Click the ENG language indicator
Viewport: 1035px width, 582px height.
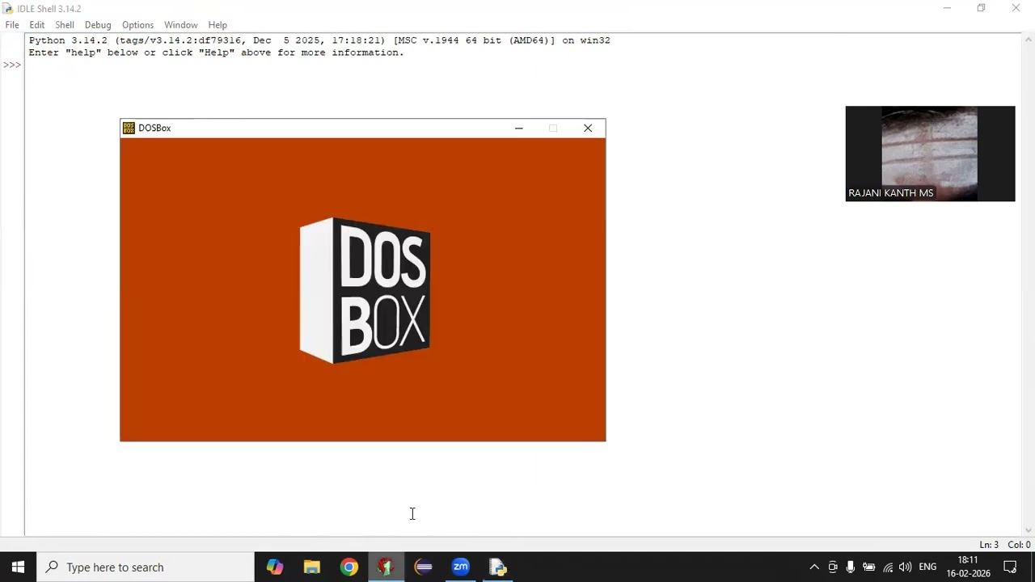tap(927, 567)
